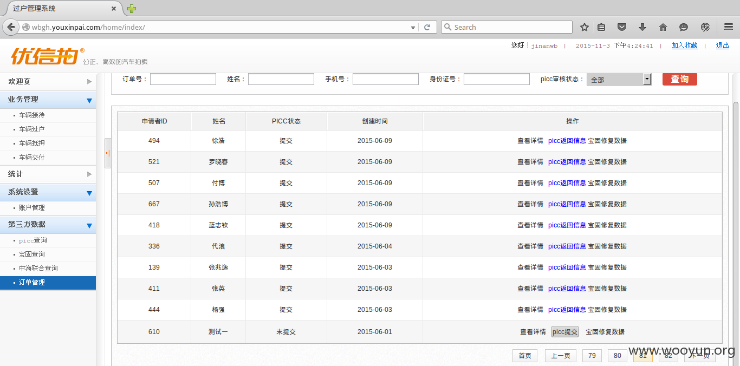Click the red 查询 button

click(x=679, y=79)
